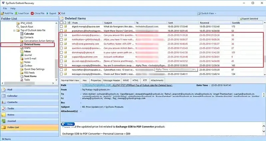266x141 pixels.
Task: Sort by the Size(KB) column header
Action: (247, 23)
